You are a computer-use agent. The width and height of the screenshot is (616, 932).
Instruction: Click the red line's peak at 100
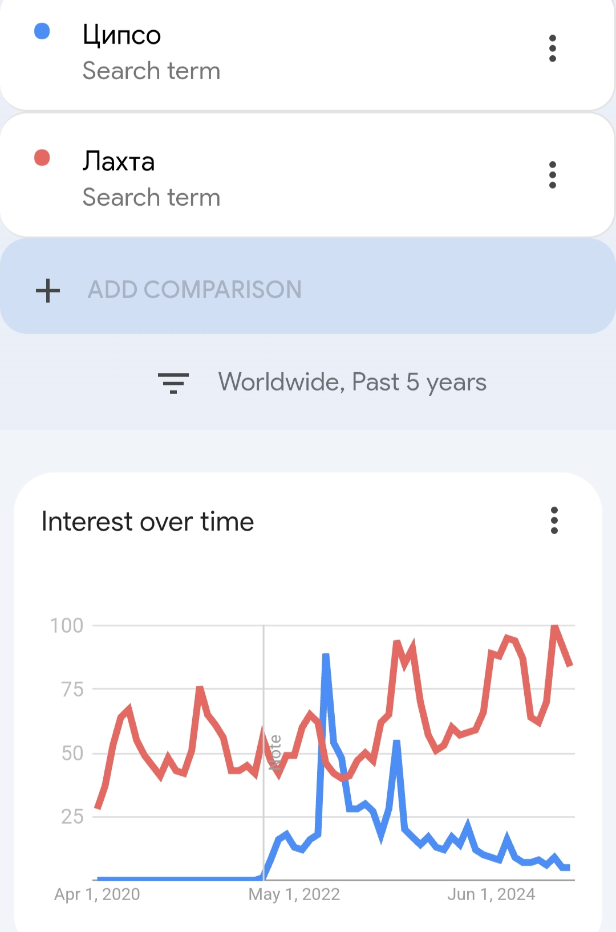click(555, 627)
